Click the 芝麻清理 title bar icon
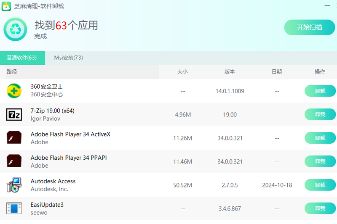The image size is (337, 224). (x=6, y=6)
